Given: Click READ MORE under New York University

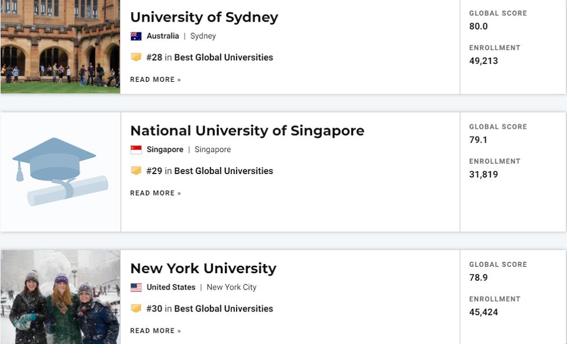Looking at the screenshot, I should (155, 331).
